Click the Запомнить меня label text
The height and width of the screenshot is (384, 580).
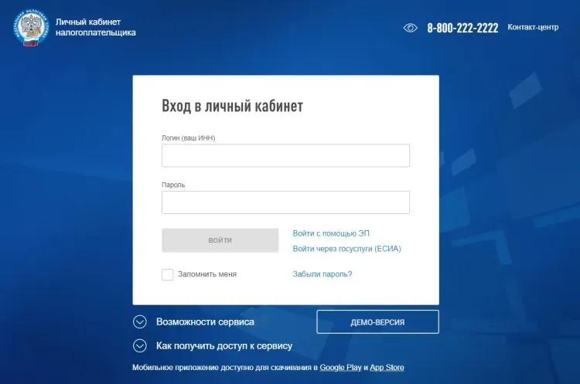(x=207, y=274)
